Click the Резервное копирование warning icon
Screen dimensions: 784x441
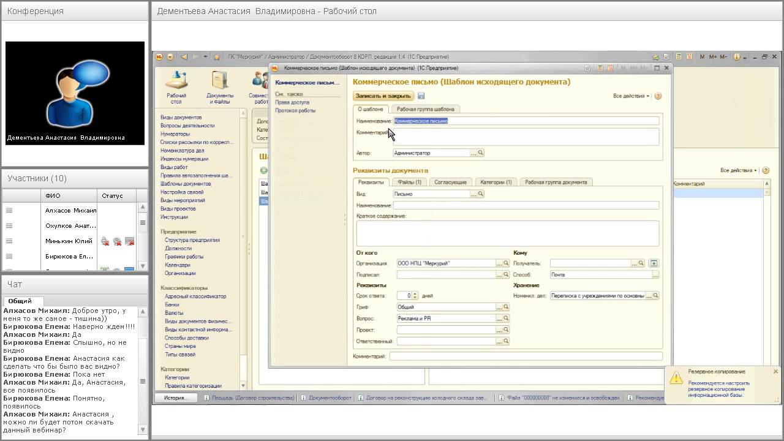(x=676, y=378)
